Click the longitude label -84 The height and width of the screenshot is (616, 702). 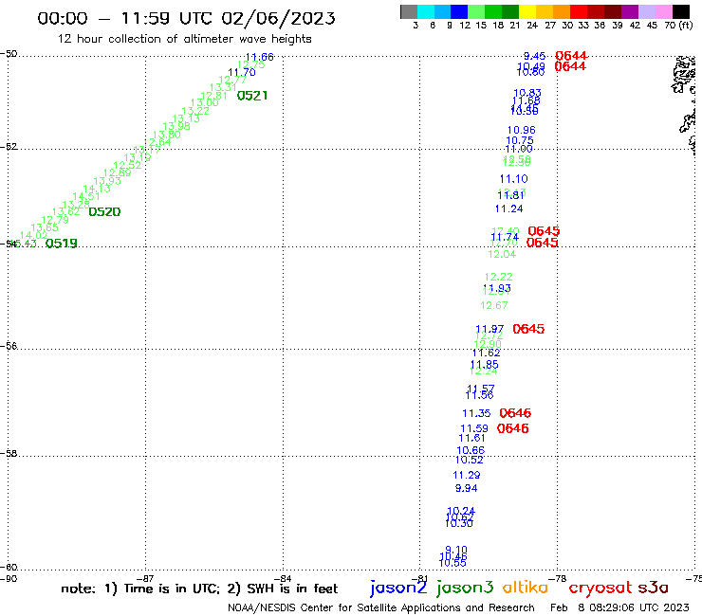(283, 579)
